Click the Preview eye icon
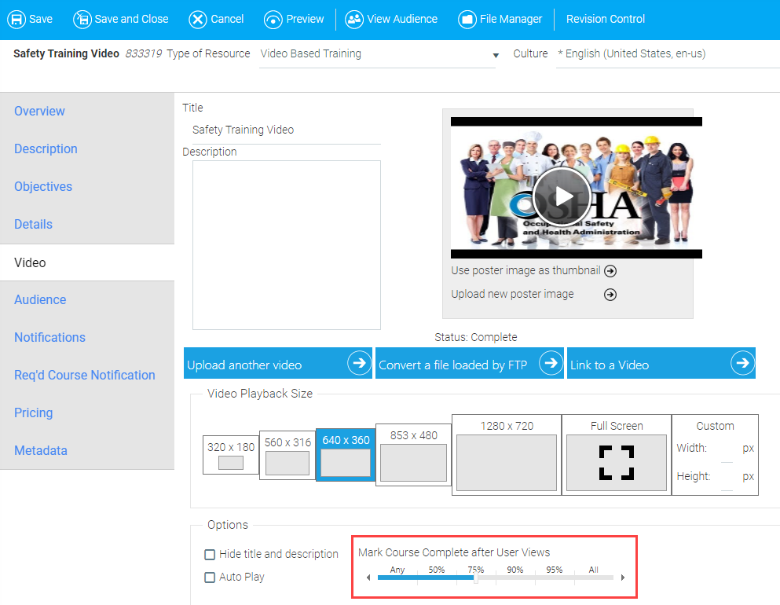This screenshot has width=780, height=605. coord(273,19)
